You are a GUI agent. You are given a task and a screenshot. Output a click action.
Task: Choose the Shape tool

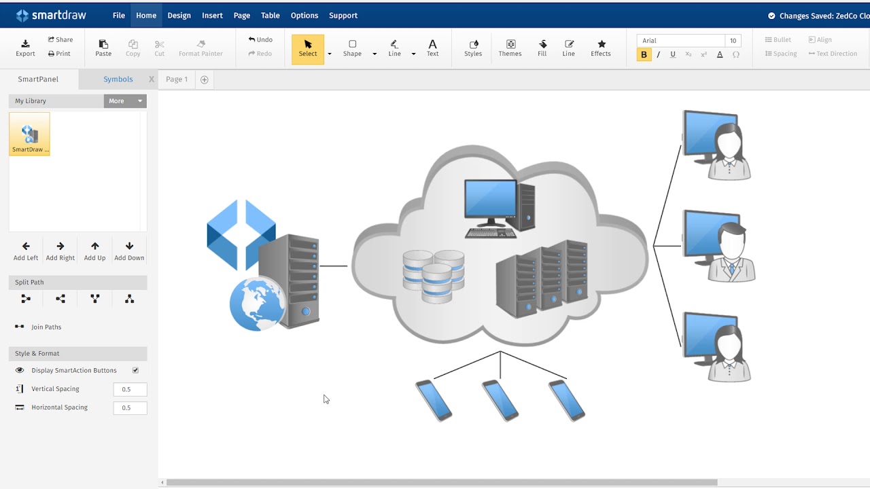pyautogui.click(x=352, y=48)
